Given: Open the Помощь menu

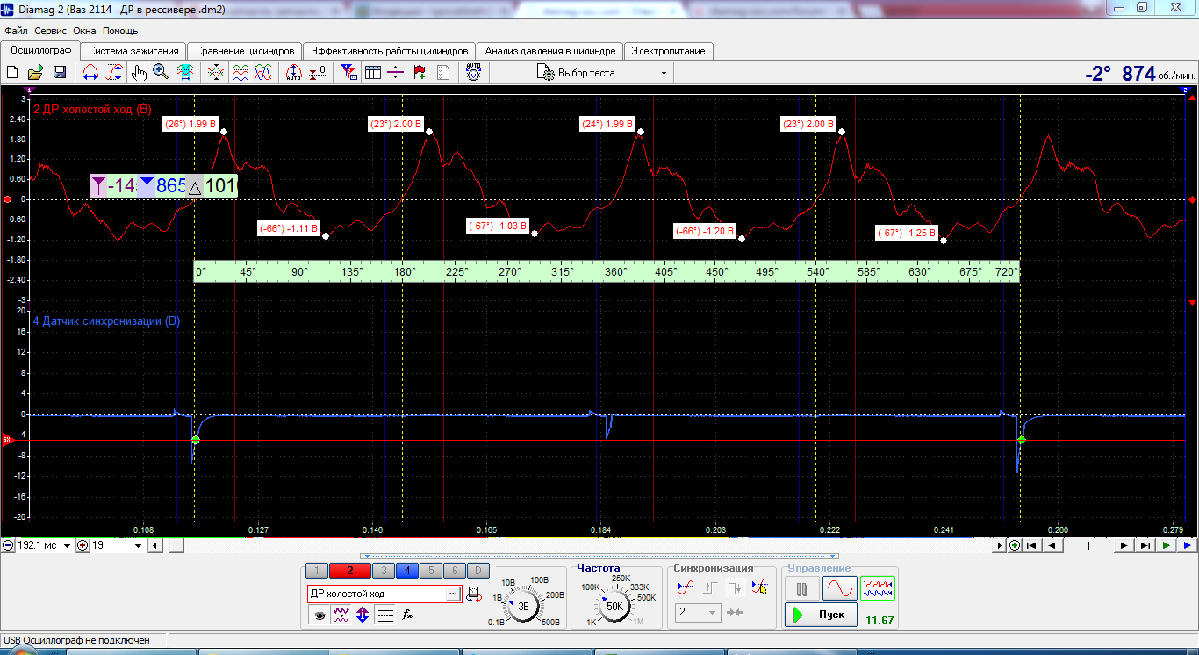Looking at the screenshot, I should [120, 31].
